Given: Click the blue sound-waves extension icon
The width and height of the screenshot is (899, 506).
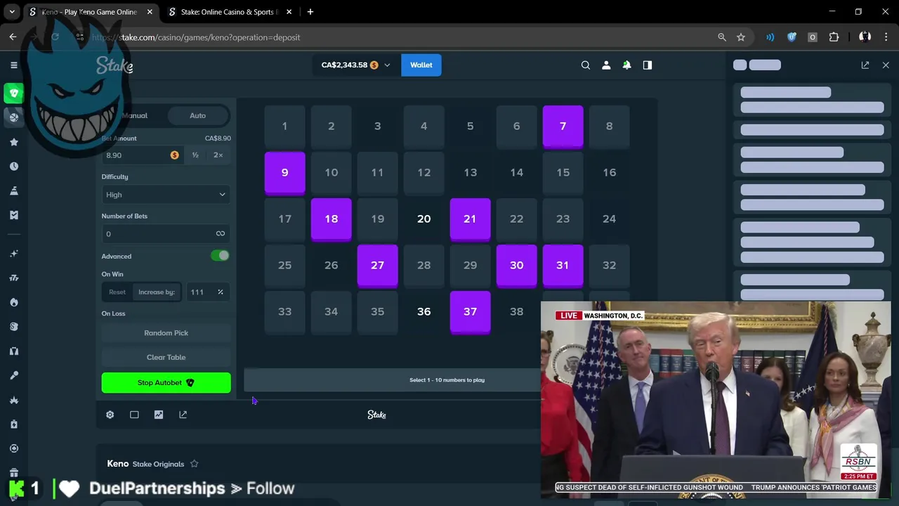Looking at the screenshot, I should point(770,37).
